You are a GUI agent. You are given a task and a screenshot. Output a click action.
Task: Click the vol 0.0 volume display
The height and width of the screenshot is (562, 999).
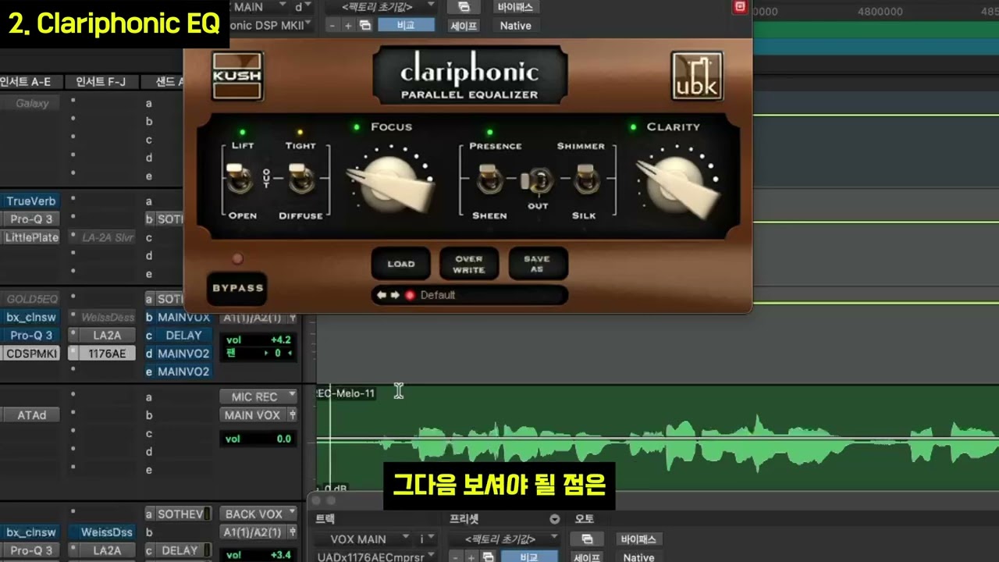pos(258,439)
